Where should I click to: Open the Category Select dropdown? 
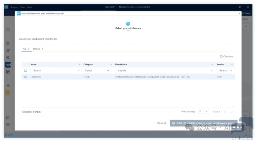click(x=97, y=71)
